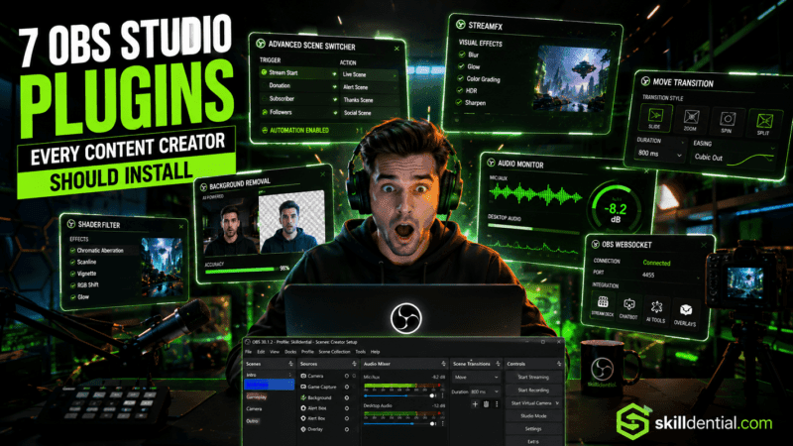
Task: Click the Background Removal accuracy bar
Action: (241, 271)
